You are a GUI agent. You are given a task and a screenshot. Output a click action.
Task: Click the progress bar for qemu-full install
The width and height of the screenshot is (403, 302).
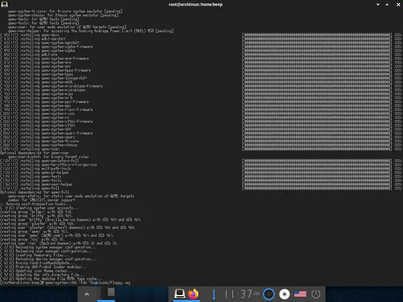pyautogui.click(x=317, y=188)
